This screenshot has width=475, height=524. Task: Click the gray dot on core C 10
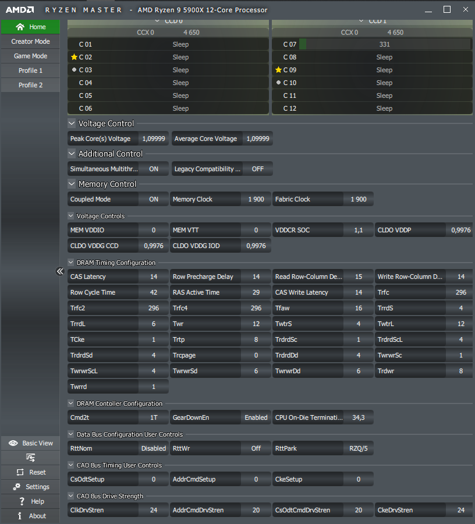coord(278,82)
